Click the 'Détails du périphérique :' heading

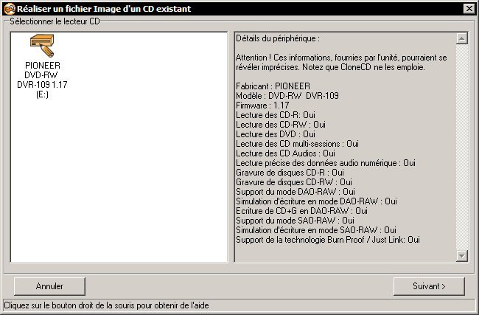click(x=278, y=38)
